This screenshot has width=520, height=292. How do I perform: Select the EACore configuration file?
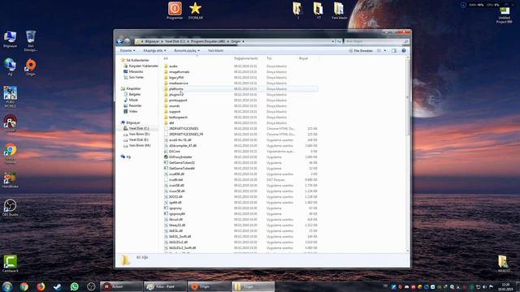coord(175,152)
